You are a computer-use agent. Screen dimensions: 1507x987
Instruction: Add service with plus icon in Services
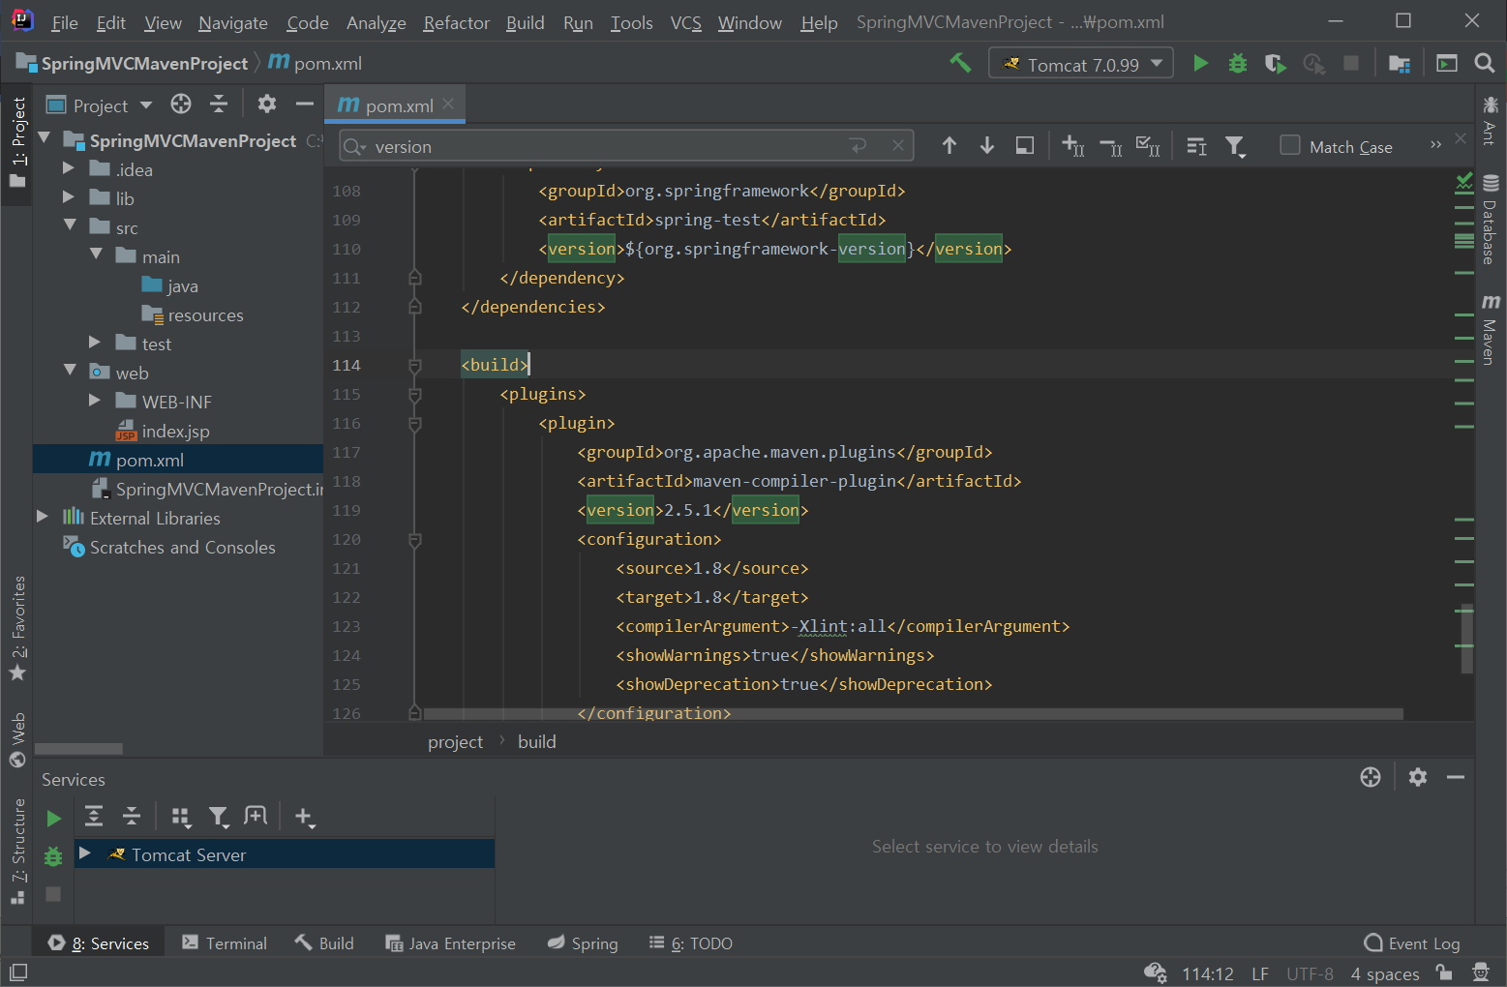coord(304,818)
